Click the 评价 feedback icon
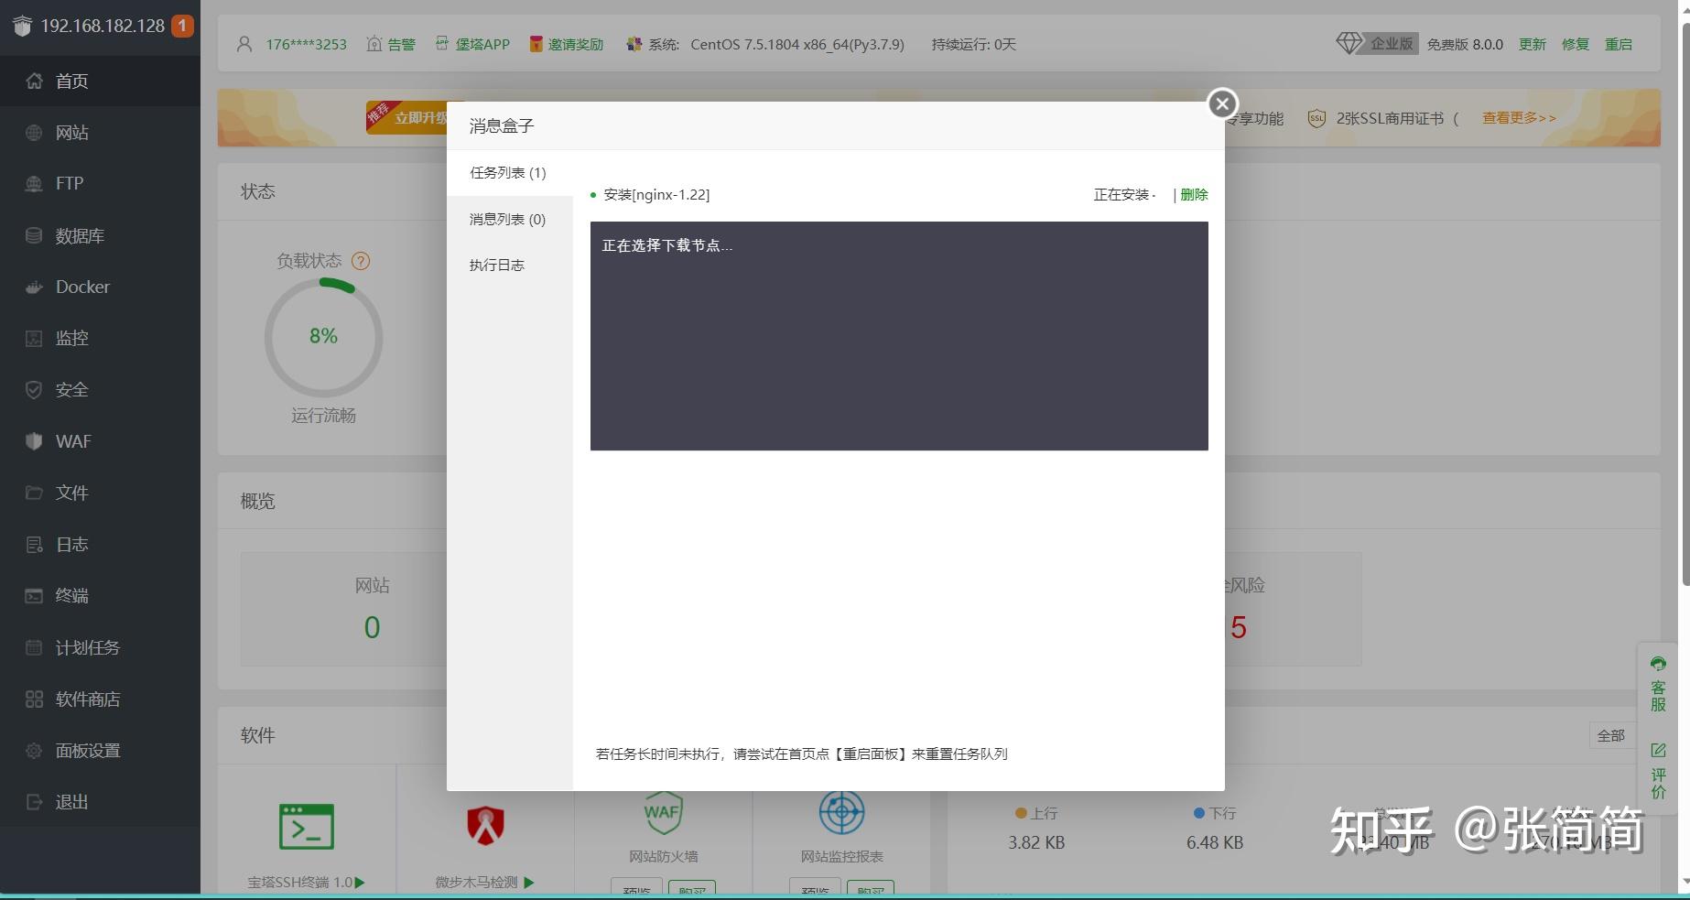This screenshot has width=1690, height=900. (1658, 769)
